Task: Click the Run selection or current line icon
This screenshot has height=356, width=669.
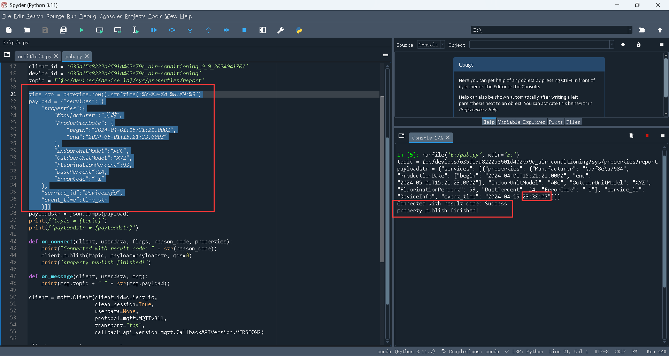Action: click(x=136, y=30)
